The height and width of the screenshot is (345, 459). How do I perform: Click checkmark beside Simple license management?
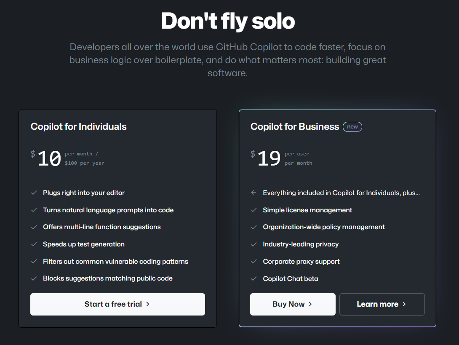pyautogui.click(x=254, y=210)
